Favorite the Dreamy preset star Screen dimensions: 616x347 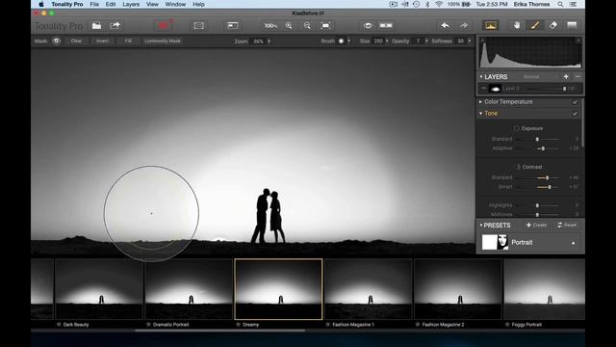[x=238, y=325]
